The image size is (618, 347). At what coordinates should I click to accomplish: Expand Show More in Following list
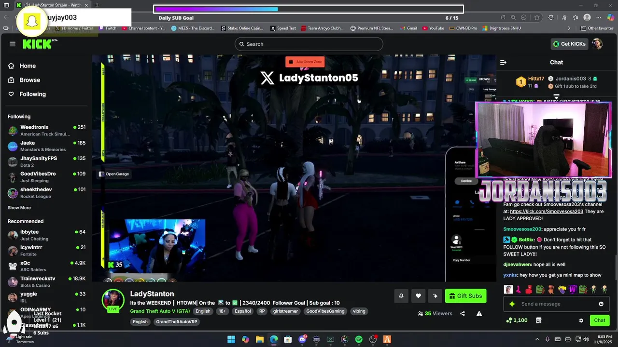19,208
